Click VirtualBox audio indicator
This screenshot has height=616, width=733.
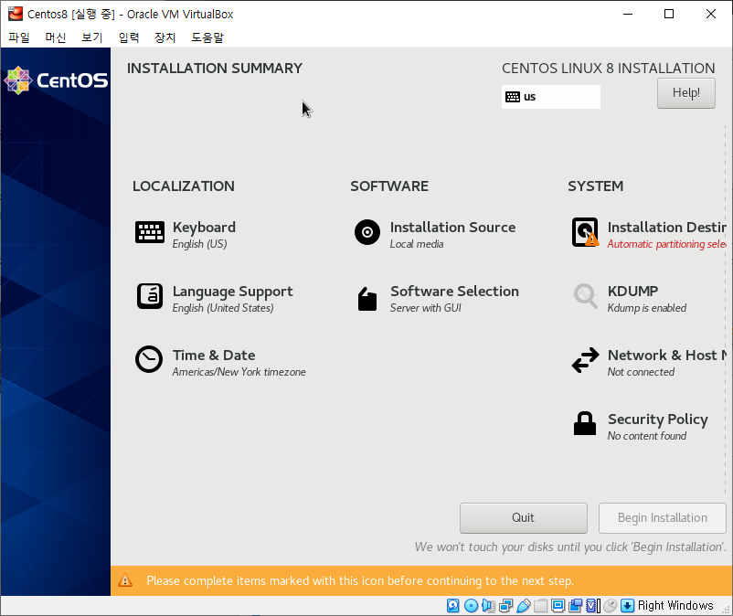[x=488, y=606]
